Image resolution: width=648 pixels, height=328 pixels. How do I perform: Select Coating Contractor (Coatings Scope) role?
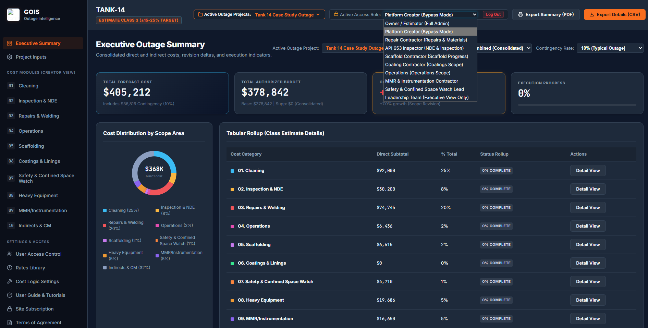pyautogui.click(x=430, y=64)
